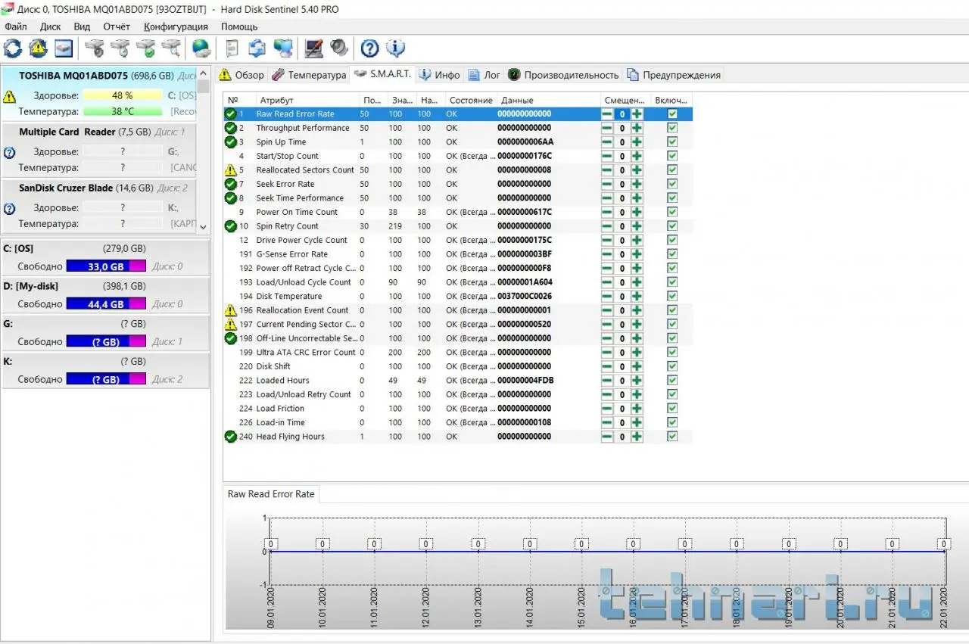Open the Конфигурация menu

coord(176,26)
